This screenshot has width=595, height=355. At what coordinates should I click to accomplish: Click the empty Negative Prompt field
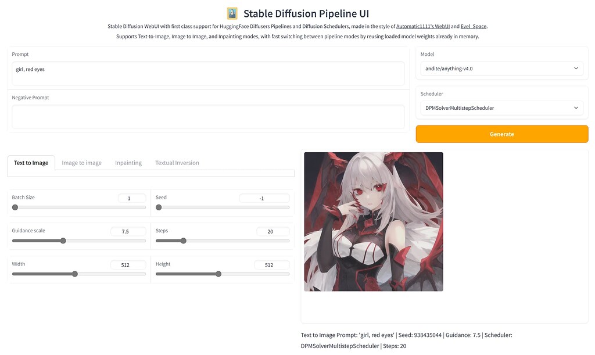[x=207, y=116]
